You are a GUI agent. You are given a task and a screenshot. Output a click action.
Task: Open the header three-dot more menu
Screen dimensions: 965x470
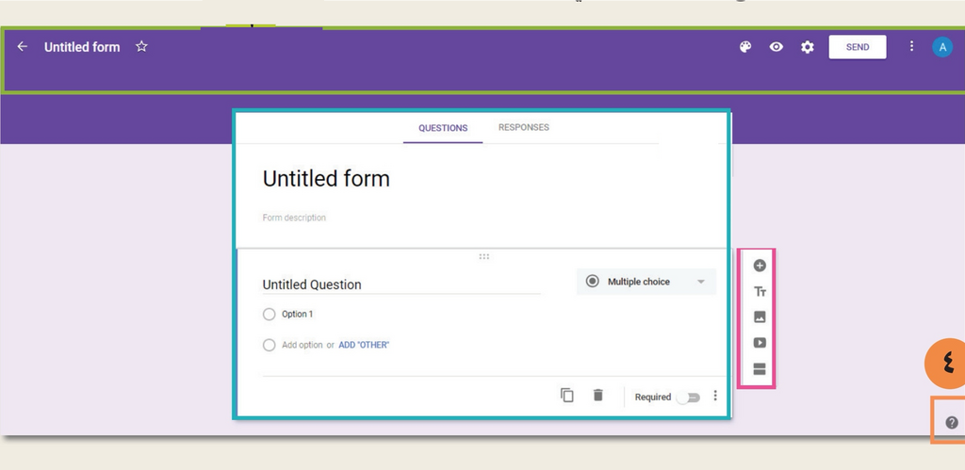[911, 47]
